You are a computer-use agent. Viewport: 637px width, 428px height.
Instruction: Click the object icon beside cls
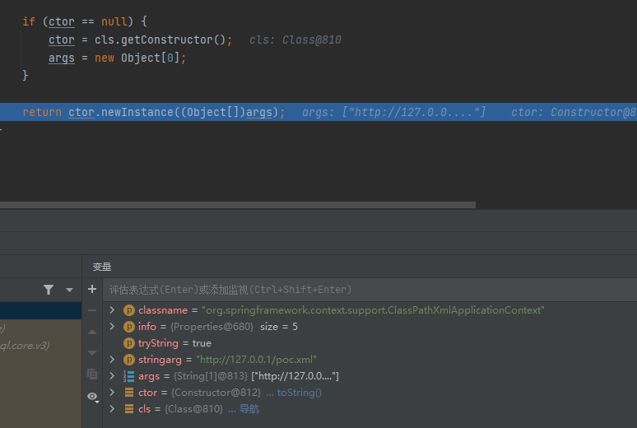128,409
